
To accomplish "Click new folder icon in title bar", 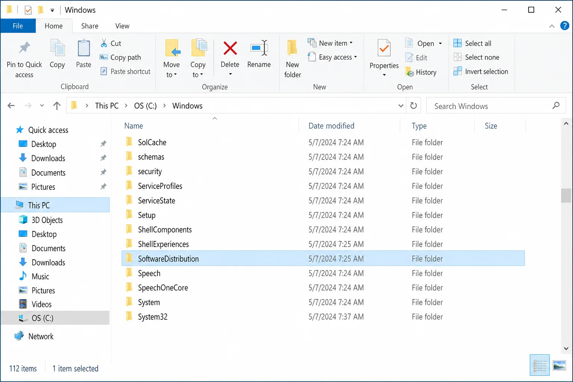I will (41, 10).
